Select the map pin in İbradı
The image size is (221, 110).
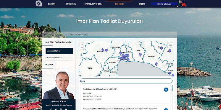tap(162, 48)
